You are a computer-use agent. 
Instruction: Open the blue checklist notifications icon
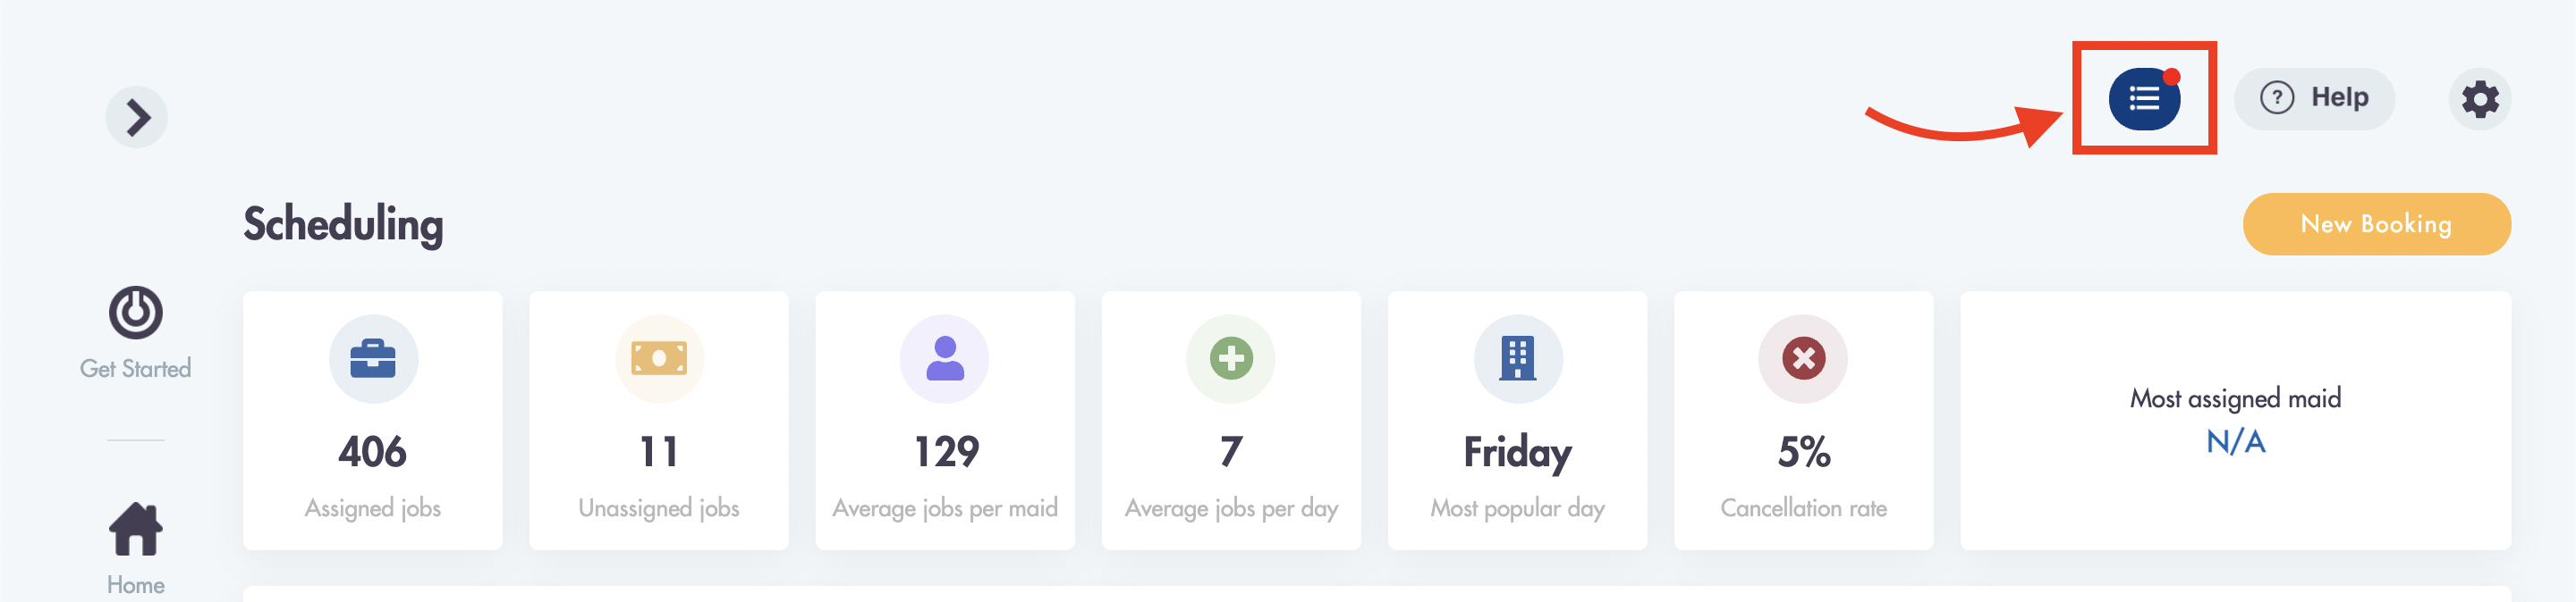pos(2144,98)
